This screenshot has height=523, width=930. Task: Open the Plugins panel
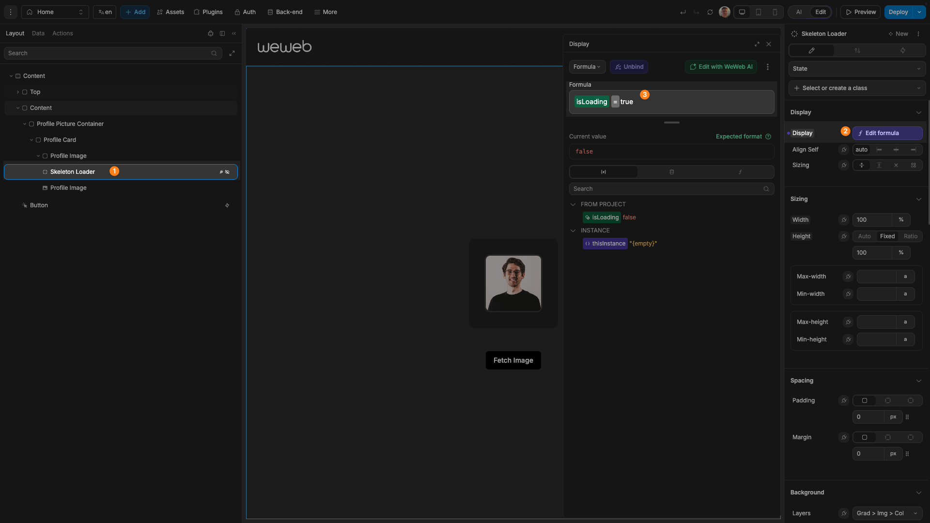pyautogui.click(x=208, y=12)
